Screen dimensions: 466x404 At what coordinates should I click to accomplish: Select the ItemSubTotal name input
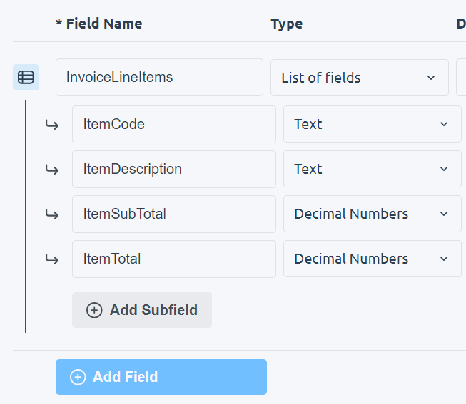click(173, 214)
